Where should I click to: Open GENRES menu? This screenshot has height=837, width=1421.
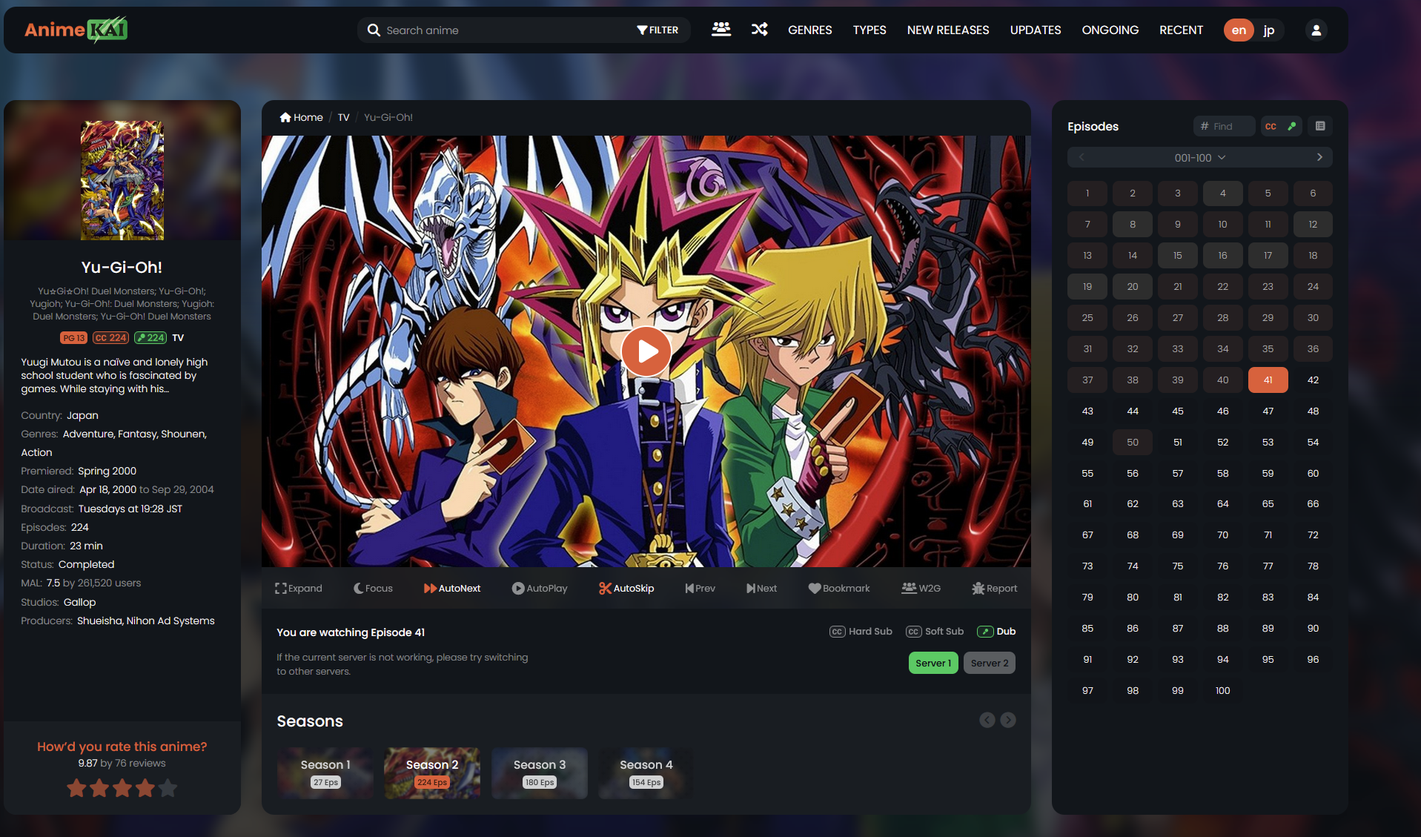[x=809, y=30]
